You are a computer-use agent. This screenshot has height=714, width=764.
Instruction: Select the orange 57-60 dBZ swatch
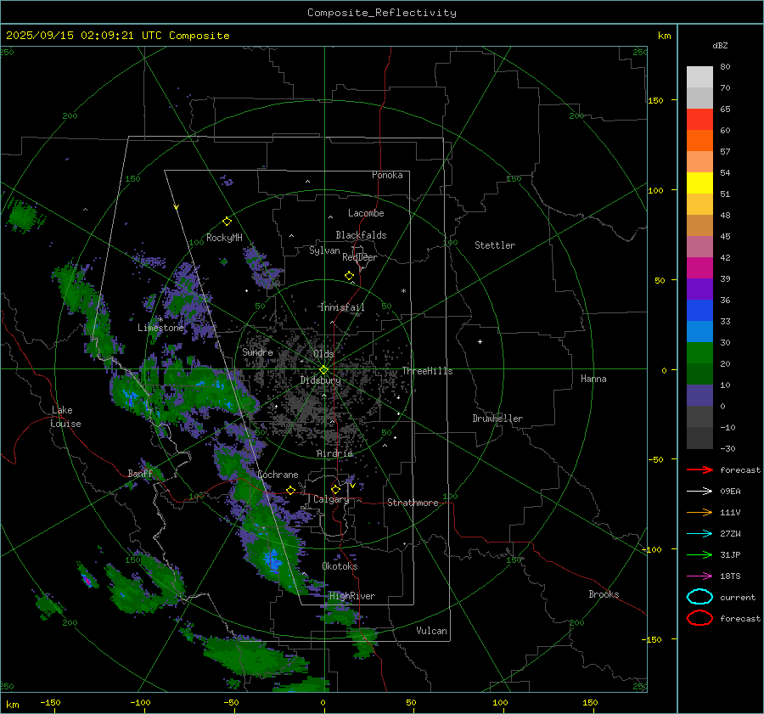coord(699,141)
